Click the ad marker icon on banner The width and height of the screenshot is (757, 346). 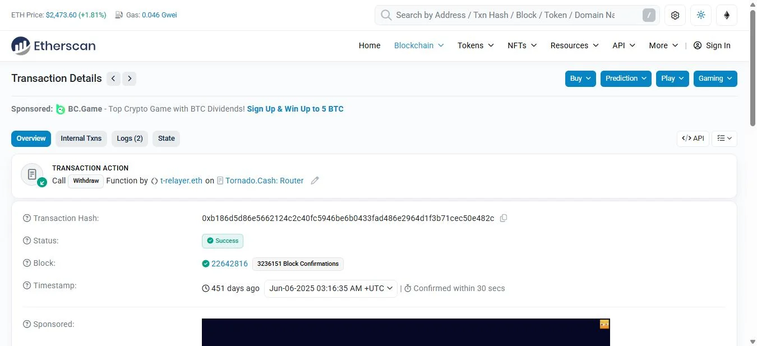604,324
